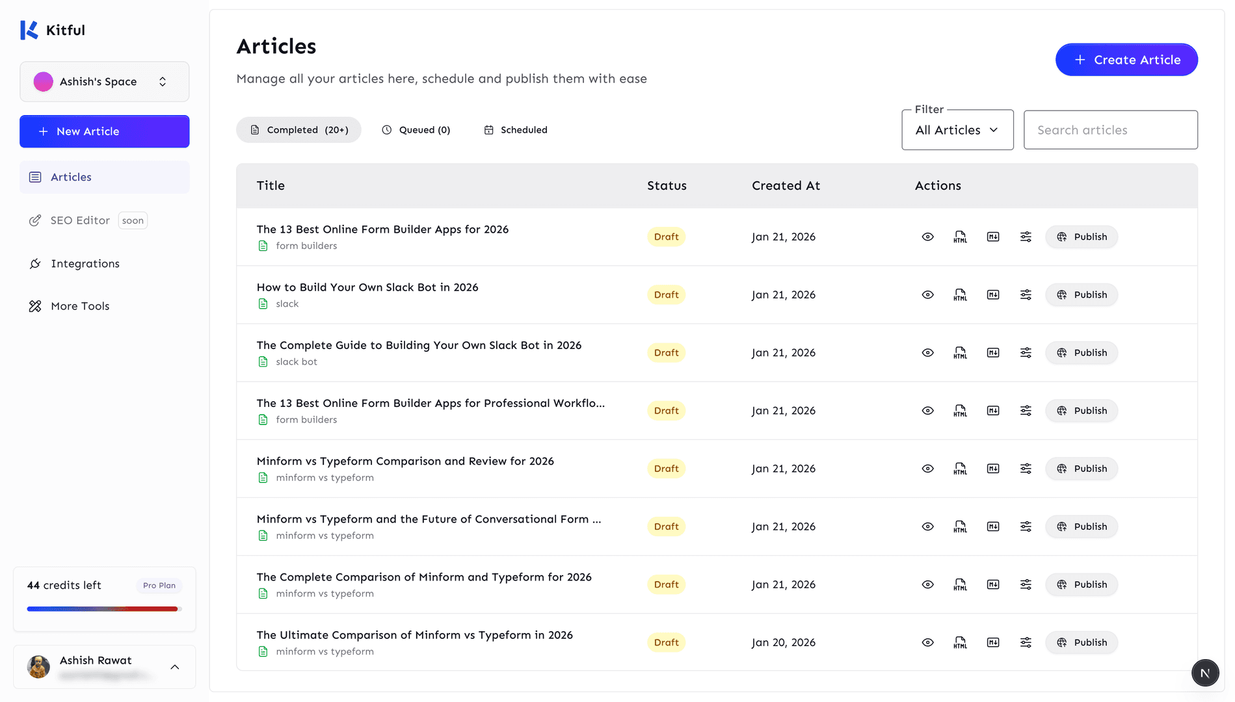Click the credits usage progress bar
Viewport: 1235px width, 702px height.
(103, 609)
